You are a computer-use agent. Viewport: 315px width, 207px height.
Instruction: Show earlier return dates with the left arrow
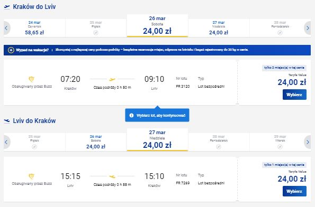6,142
